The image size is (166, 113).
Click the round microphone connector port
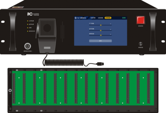click(x=27, y=46)
